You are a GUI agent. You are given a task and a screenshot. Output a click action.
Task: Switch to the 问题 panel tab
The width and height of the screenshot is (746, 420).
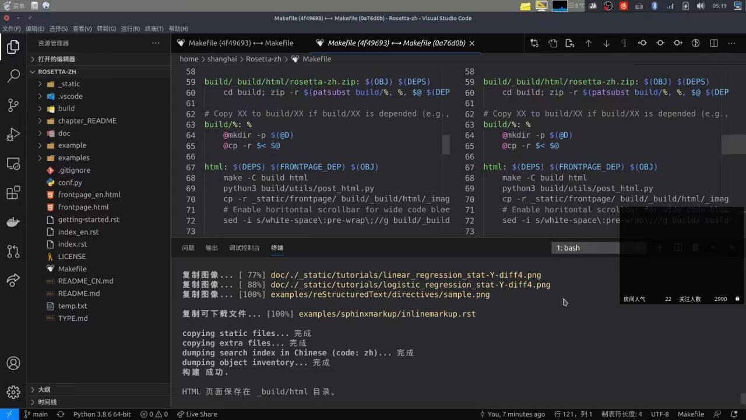pyautogui.click(x=188, y=248)
